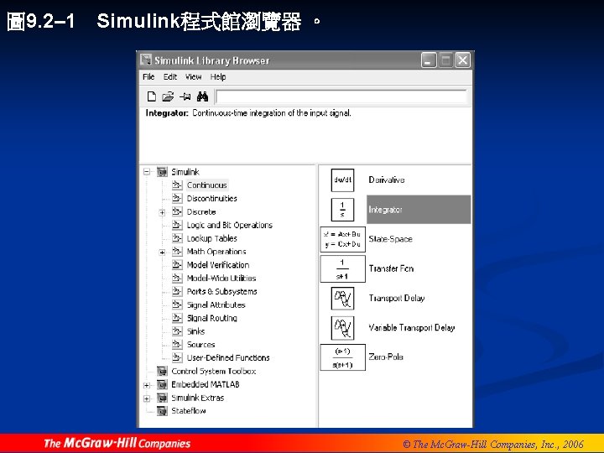Click the Sinks library folder icon
The image size is (604, 453).
(x=177, y=331)
